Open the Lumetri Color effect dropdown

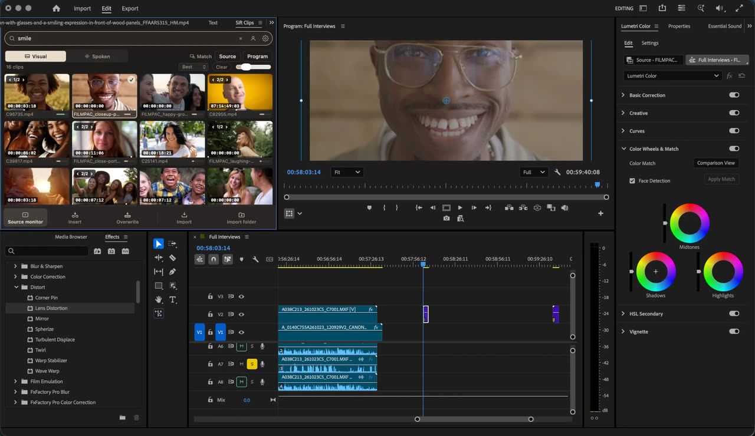click(673, 76)
